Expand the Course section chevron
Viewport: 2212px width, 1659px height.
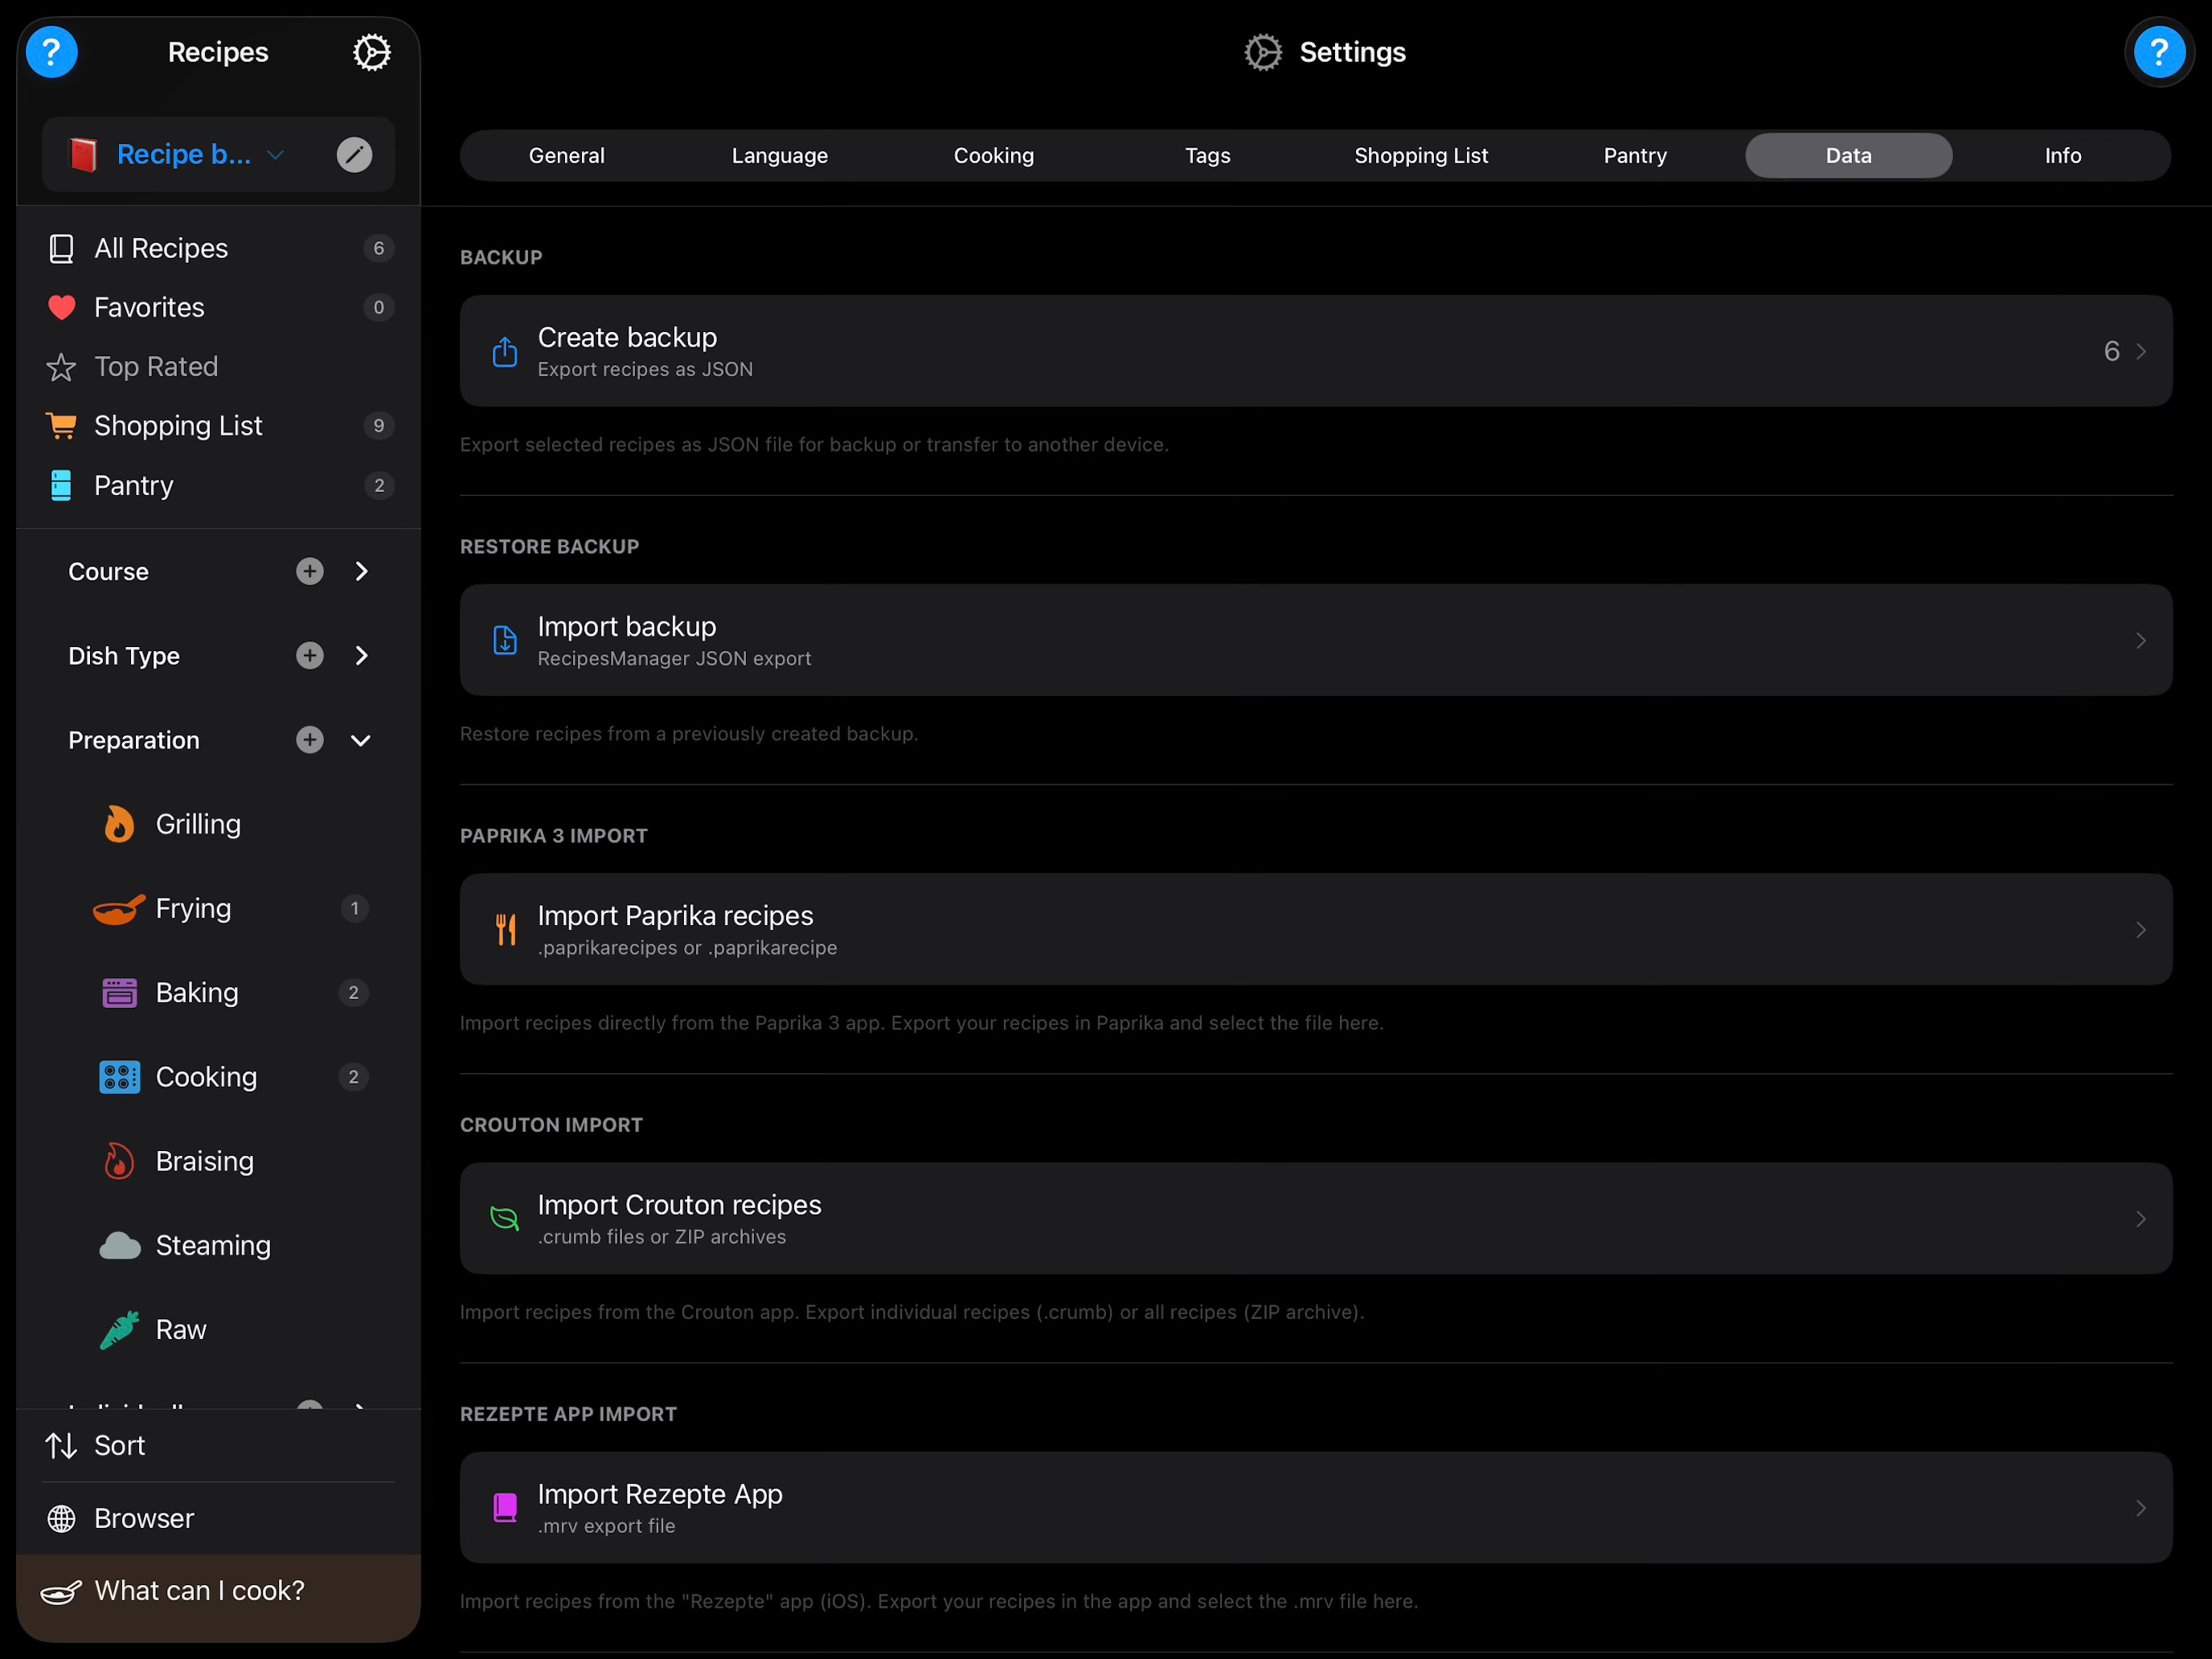pos(362,571)
